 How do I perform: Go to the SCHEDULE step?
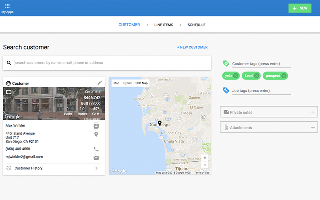pos(196,25)
